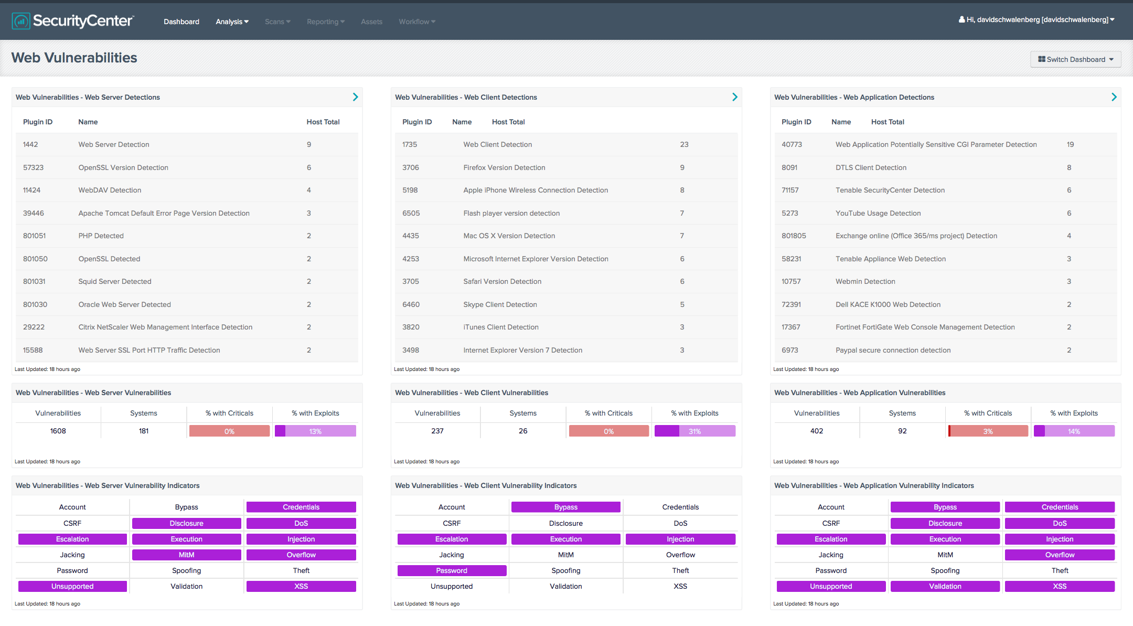The height and width of the screenshot is (626, 1133).
Task: Click the YouTube Usage Detection row
Action: pos(946,213)
